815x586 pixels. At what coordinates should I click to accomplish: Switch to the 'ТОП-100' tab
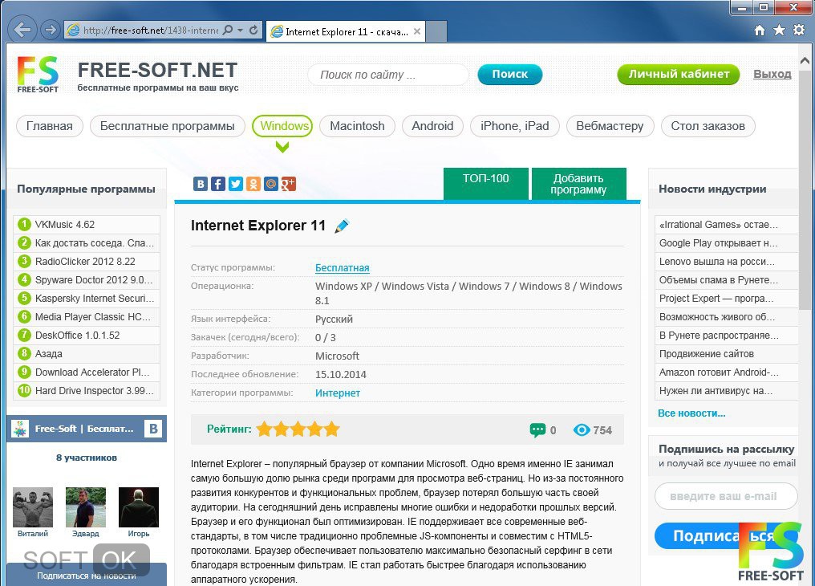[x=486, y=183]
